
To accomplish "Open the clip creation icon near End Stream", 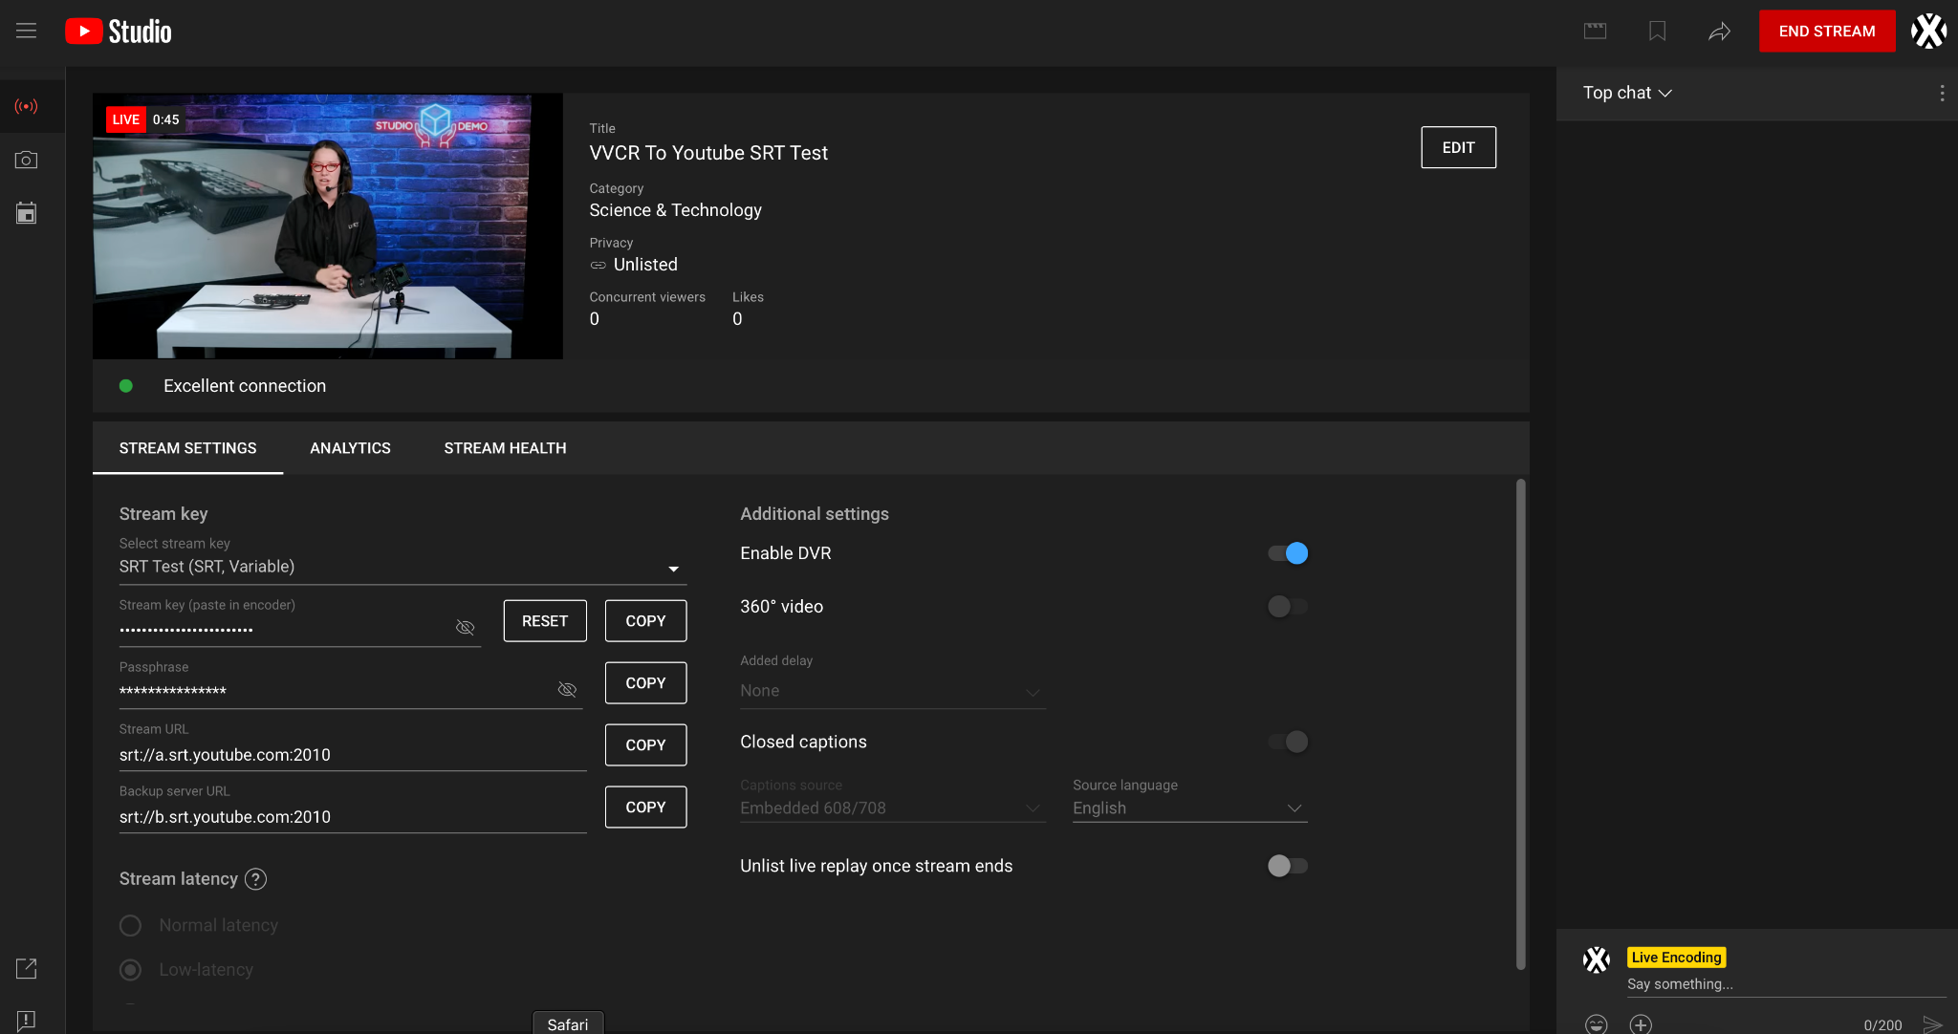I will coord(1596,31).
